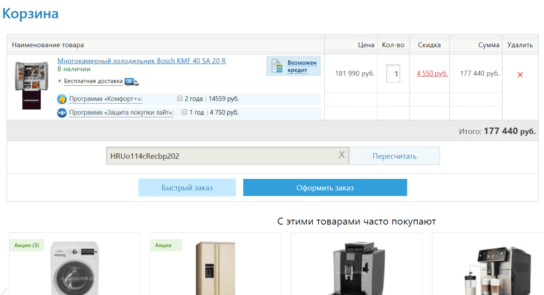Viewport: 544px width, 295px height.
Task: Click the Корзина page heading
Action: click(x=30, y=14)
